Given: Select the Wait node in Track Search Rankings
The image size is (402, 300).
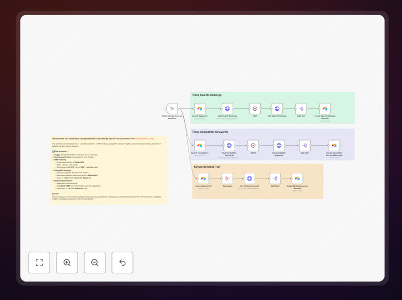Looking at the screenshot, I should pos(255,109).
